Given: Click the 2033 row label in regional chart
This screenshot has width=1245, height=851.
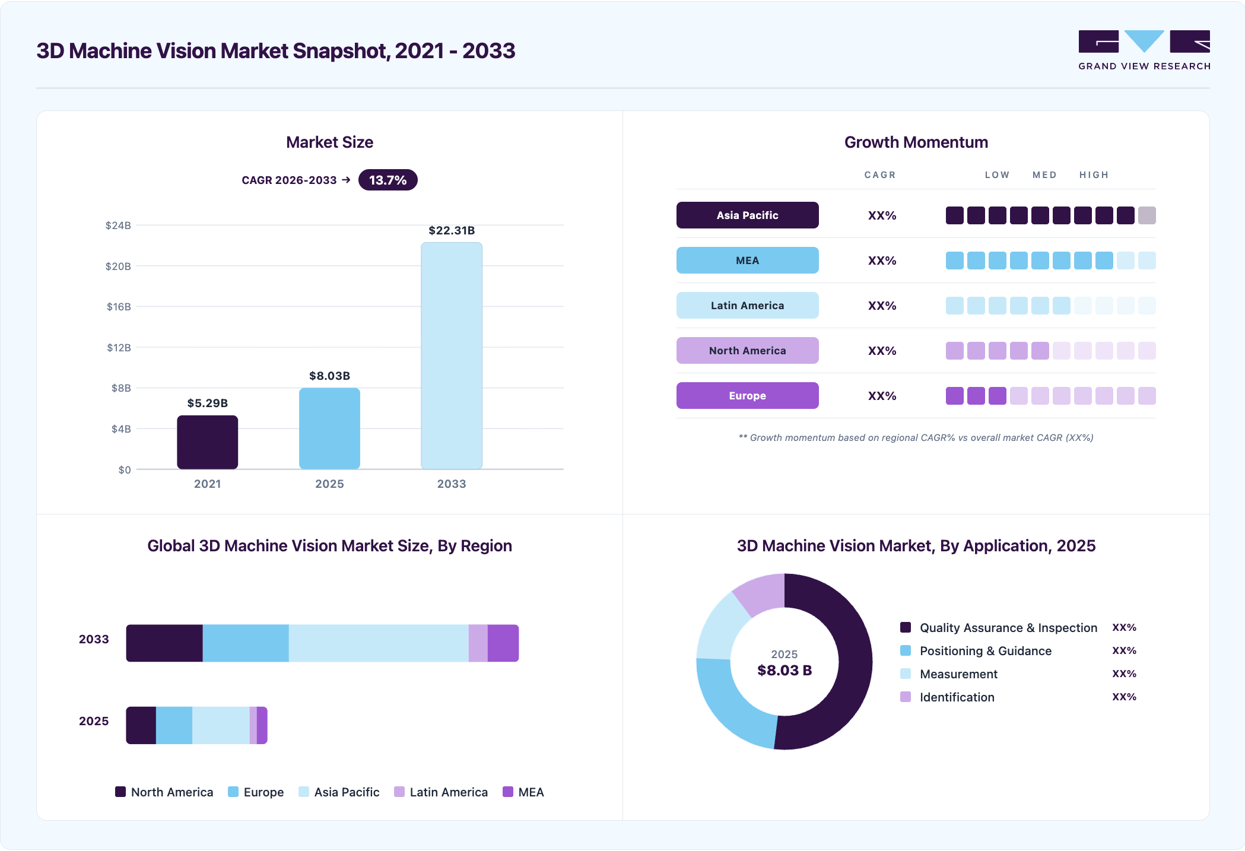Looking at the screenshot, I should pos(94,639).
